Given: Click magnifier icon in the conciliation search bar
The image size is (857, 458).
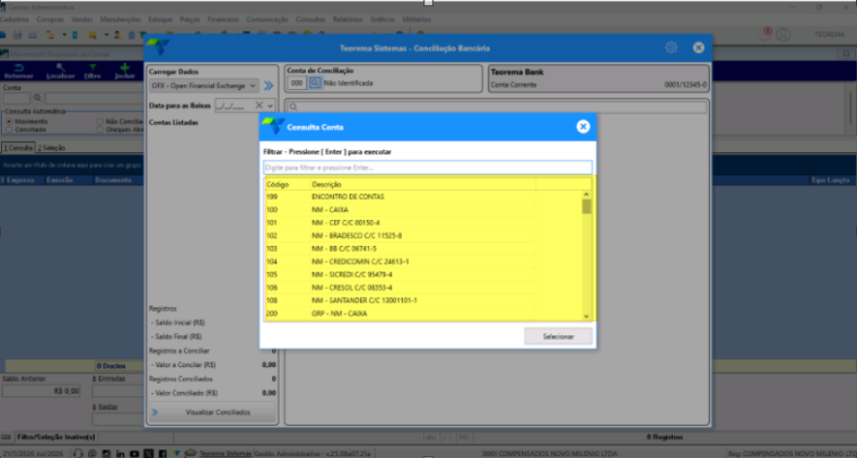Looking at the screenshot, I should pyautogui.click(x=293, y=107).
